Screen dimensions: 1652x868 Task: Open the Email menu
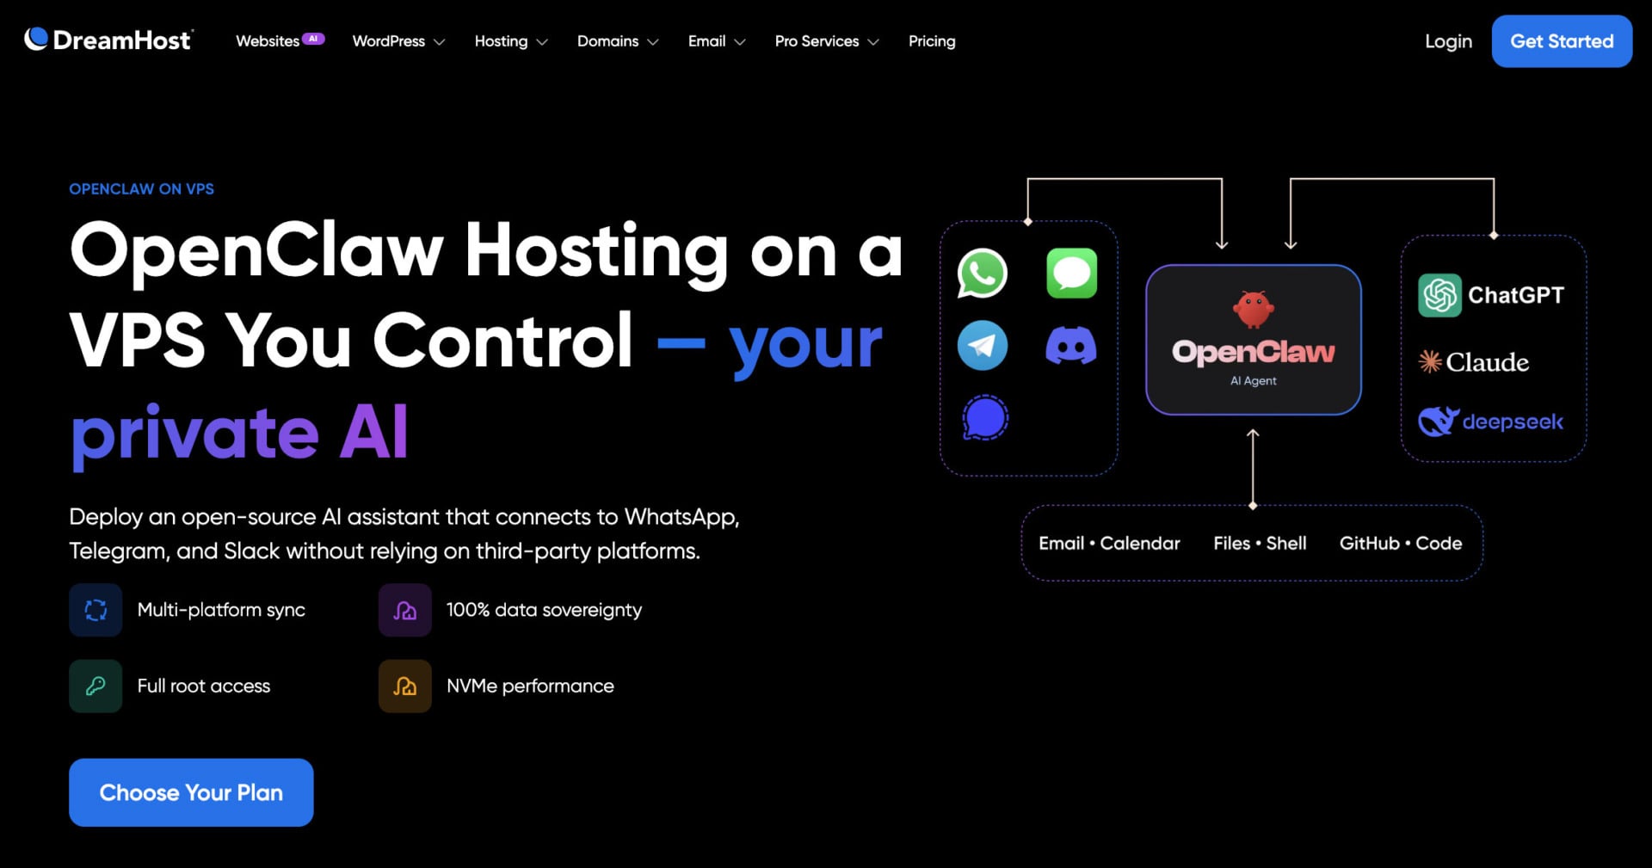coord(706,41)
